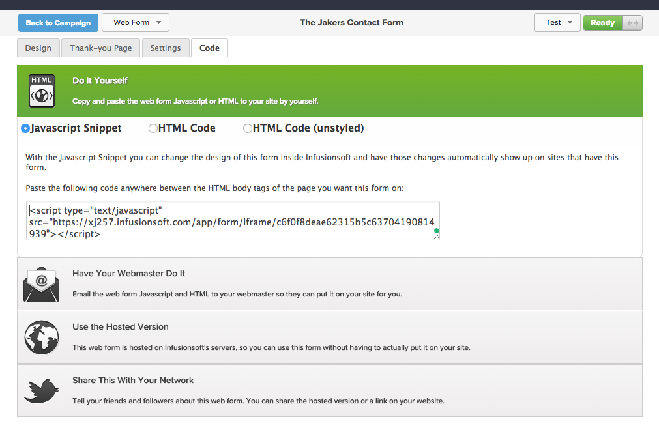Click the Back to Campaign button

click(x=58, y=23)
